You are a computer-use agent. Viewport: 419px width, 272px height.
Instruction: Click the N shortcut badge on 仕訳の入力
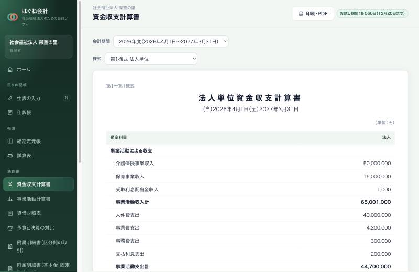(x=67, y=98)
